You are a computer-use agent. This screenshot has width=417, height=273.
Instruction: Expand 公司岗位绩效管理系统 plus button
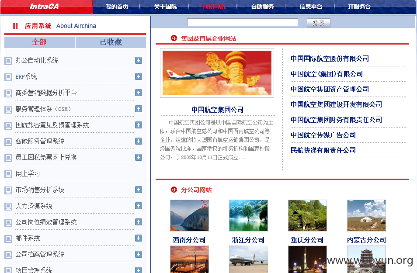[x=139, y=222]
